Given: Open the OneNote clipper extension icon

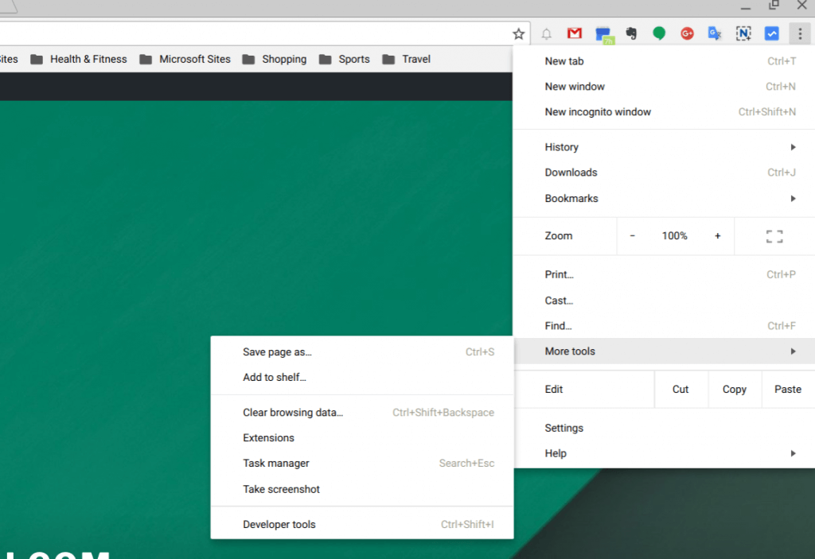Looking at the screenshot, I should tap(743, 33).
